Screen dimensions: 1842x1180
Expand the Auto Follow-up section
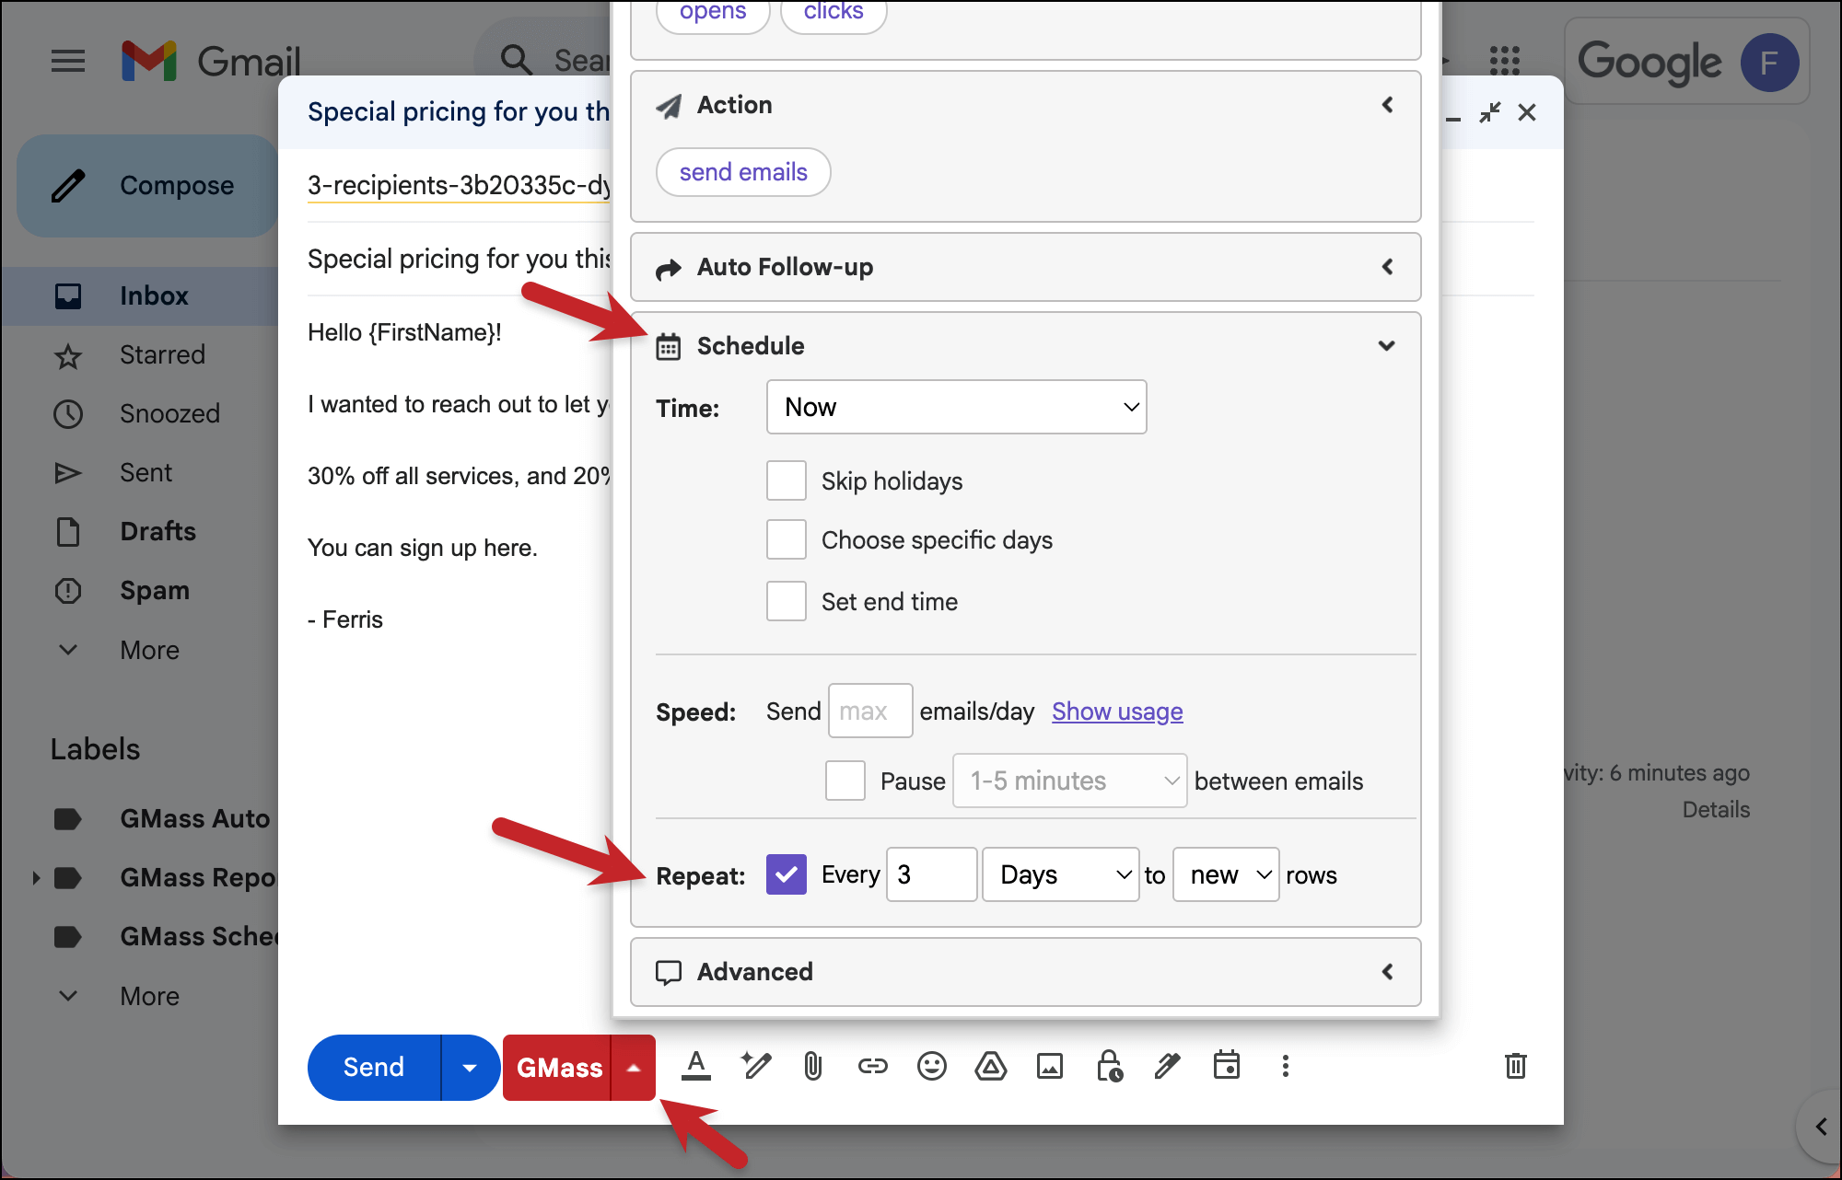(x=1025, y=267)
